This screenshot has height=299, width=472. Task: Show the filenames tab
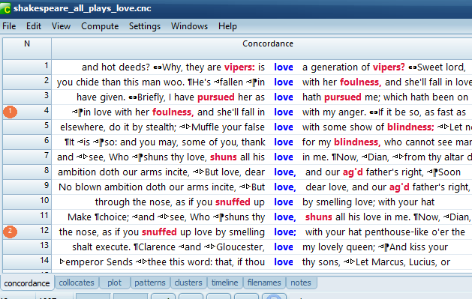(264, 283)
